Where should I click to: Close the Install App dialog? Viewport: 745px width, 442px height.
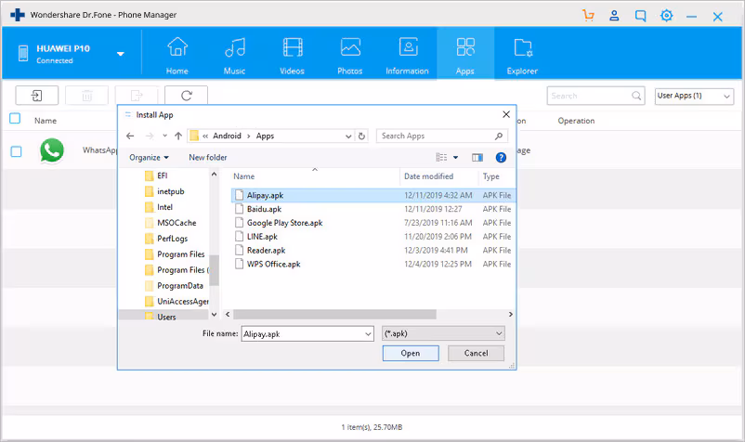click(506, 114)
